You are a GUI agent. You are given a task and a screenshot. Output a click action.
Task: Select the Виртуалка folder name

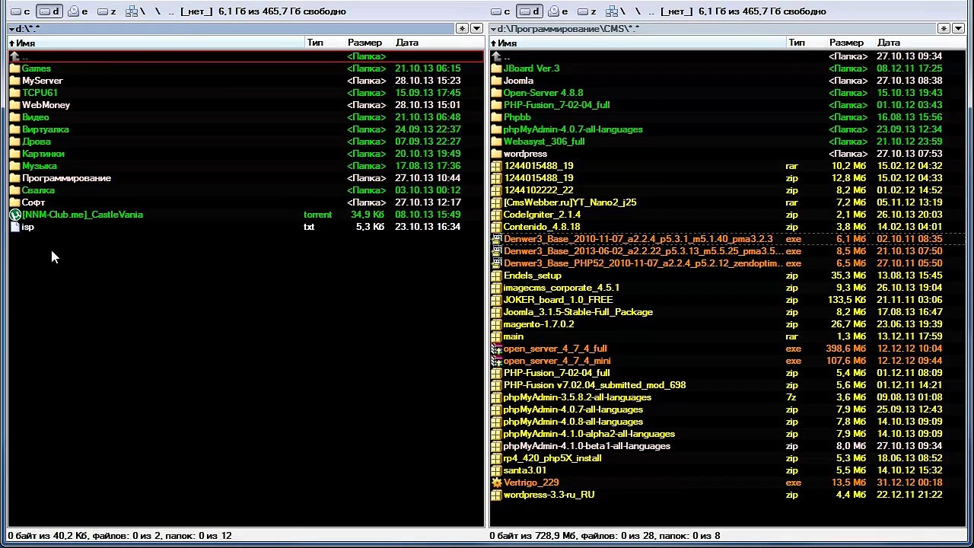tap(46, 129)
